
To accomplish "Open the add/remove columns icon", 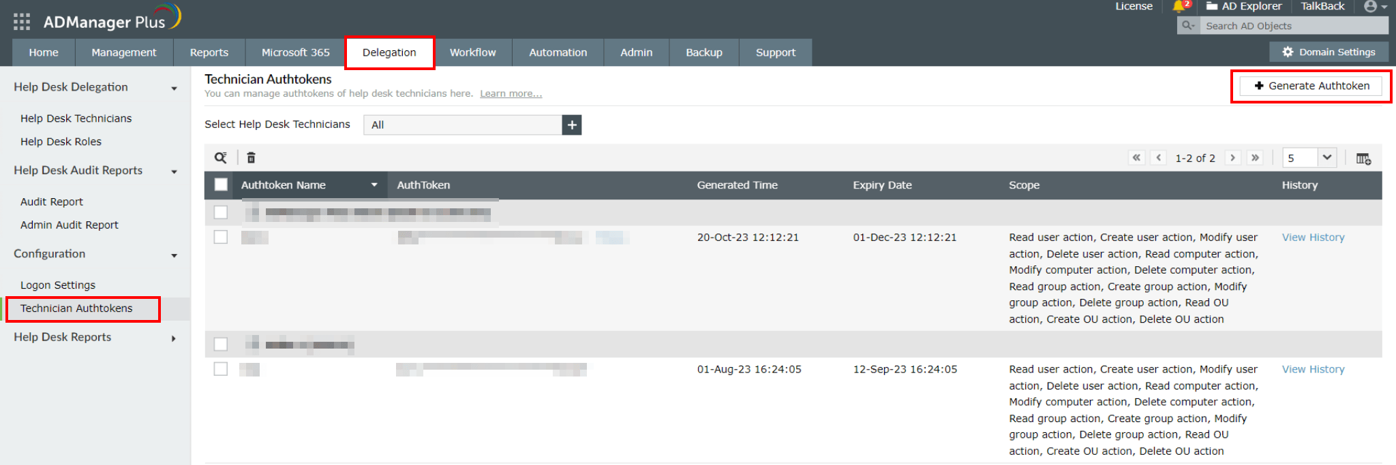I will coord(1363,159).
